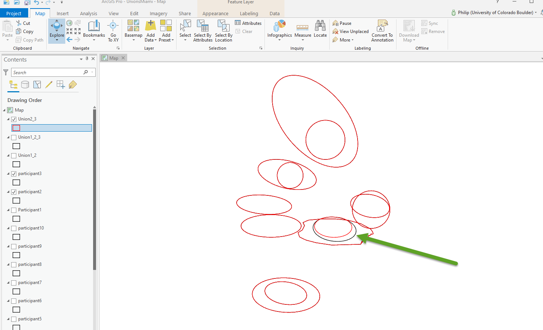This screenshot has height=330, width=543.
Task: Collapse the Union1_2_3 layer legend
Action: point(8,137)
